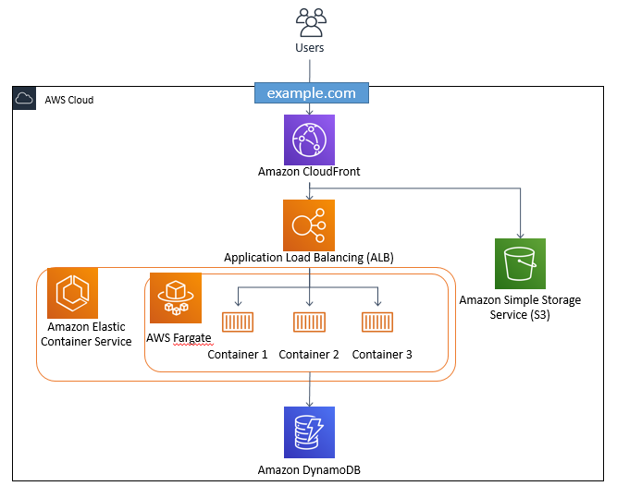Screen dimensions: 617x486
Task: Click the Users text label
Action: tap(310, 48)
